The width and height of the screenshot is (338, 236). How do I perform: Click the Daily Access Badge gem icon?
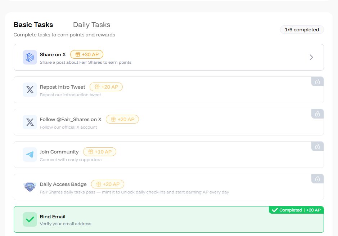[x=30, y=187]
